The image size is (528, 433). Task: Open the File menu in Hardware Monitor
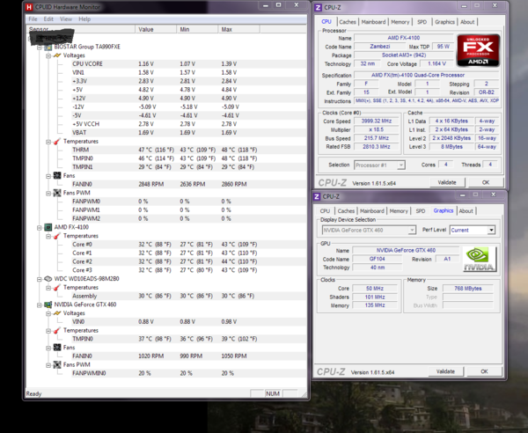[33, 19]
